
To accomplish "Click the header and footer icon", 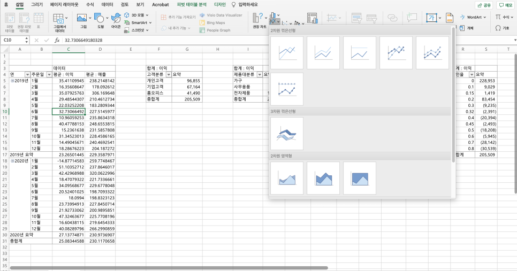I will [x=450, y=18].
